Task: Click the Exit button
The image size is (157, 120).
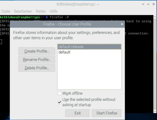Action: click(77, 113)
